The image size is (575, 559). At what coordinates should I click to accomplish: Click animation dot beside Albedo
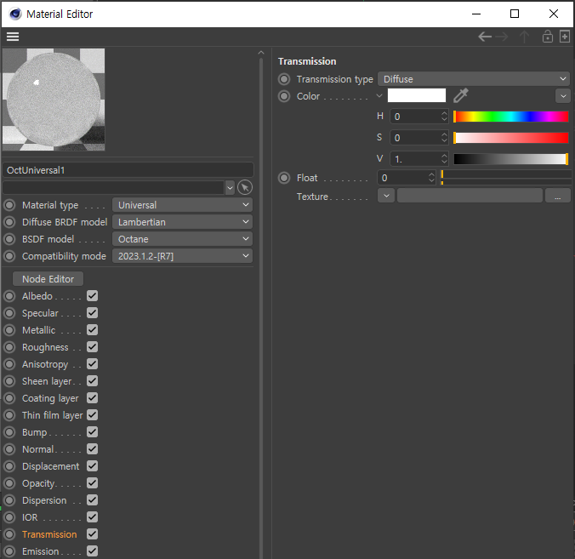coord(9,296)
